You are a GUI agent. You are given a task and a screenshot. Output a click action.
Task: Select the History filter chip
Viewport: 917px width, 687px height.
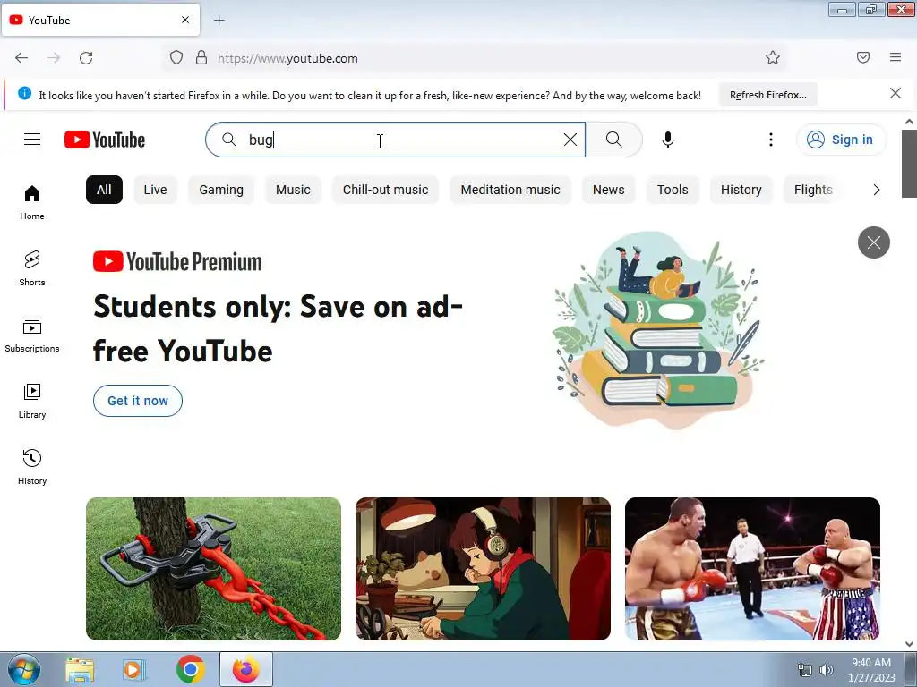tap(741, 190)
